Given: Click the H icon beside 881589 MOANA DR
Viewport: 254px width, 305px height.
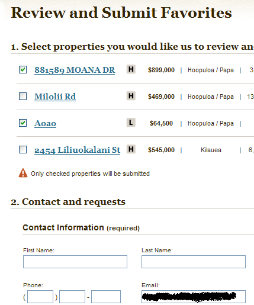Looking at the screenshot, I should pyautogui.click(x=131, y=69).
